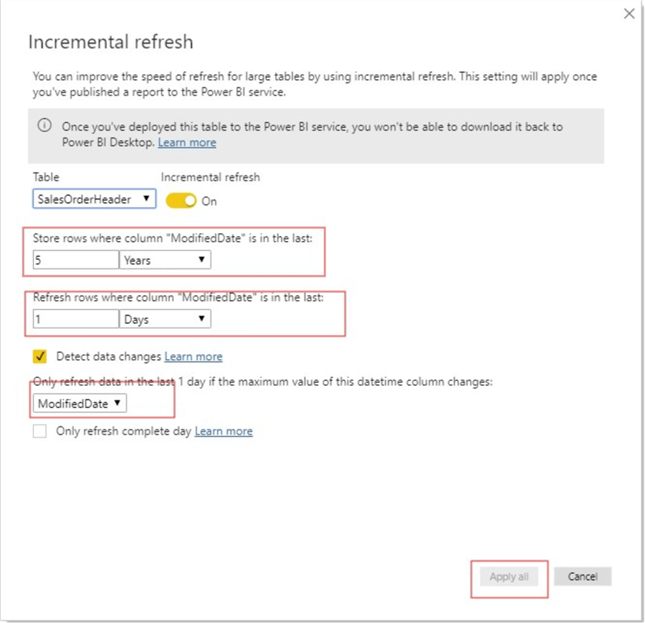Open Learn more beside Detect data changes
The height and width of the screenshot is (623, 645).
[193, 357]
